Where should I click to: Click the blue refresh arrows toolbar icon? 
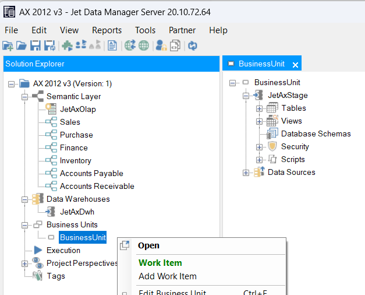click(193, 45)
